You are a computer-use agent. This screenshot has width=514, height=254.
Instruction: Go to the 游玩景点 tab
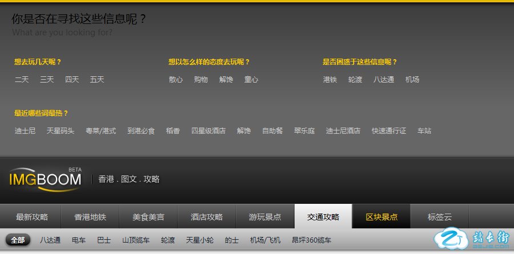click(265, 217)
